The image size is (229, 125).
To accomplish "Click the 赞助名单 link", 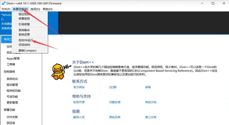I will click(115, 117).
